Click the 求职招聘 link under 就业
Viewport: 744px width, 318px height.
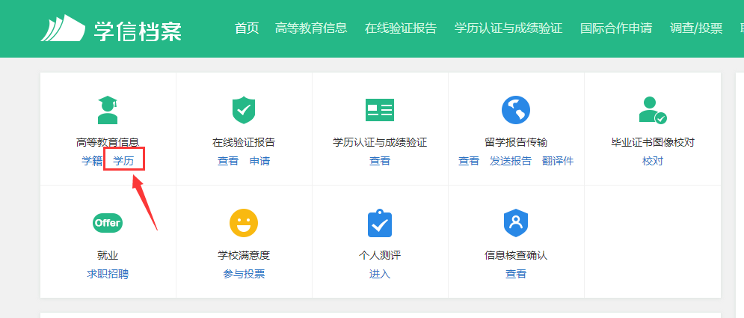pos(108,274)
